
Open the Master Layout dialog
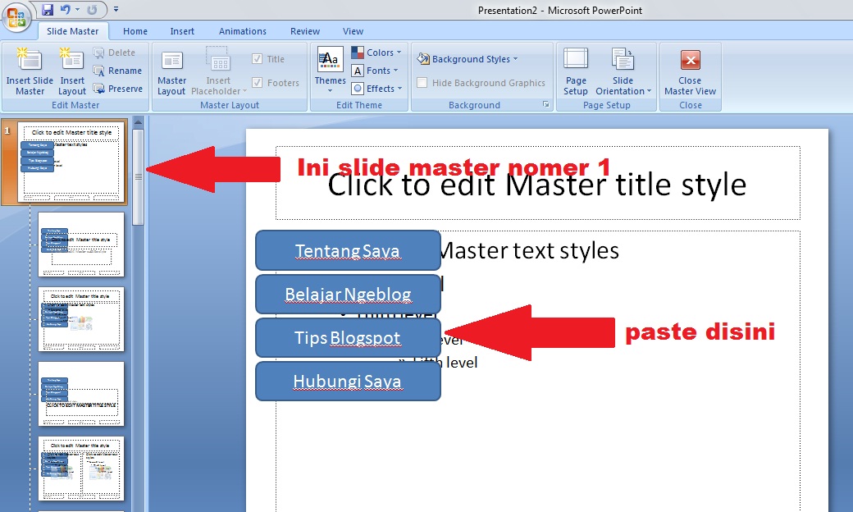(x=171, y=72)
